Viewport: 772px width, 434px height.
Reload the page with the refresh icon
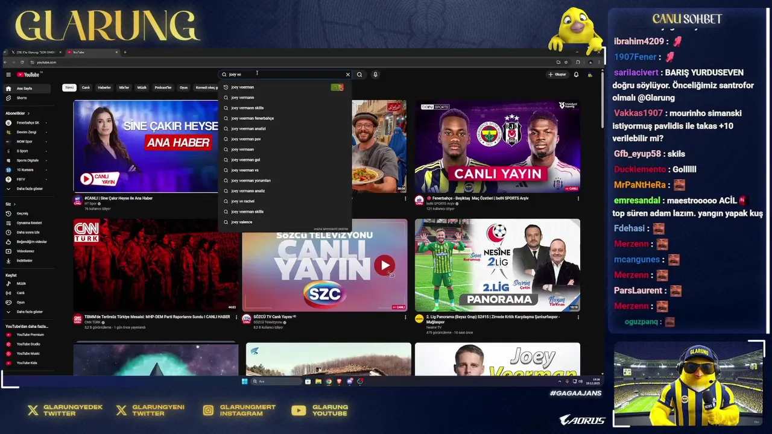tap(22, 62)
